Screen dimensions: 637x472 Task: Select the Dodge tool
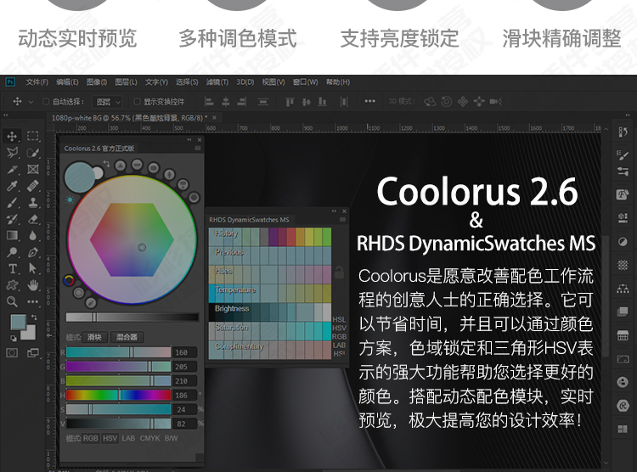12,252
